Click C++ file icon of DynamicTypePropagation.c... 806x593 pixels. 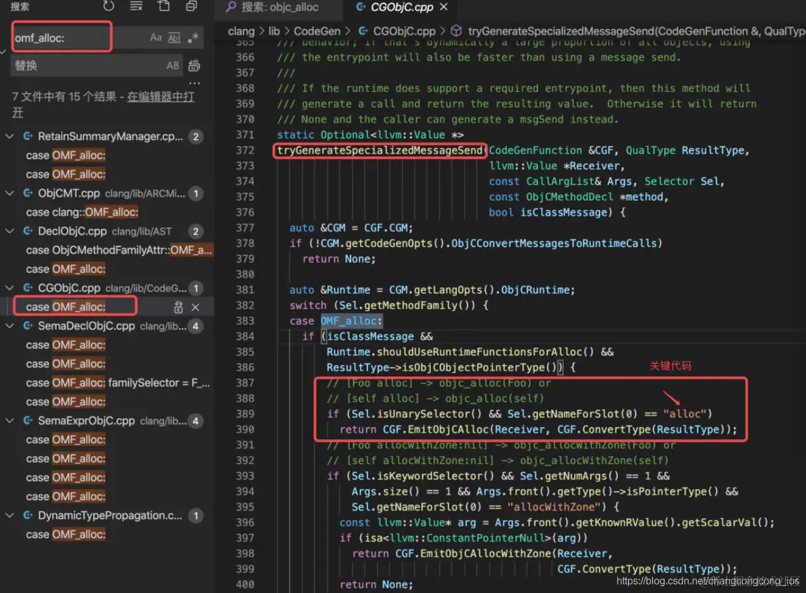(x=27, y=516)
